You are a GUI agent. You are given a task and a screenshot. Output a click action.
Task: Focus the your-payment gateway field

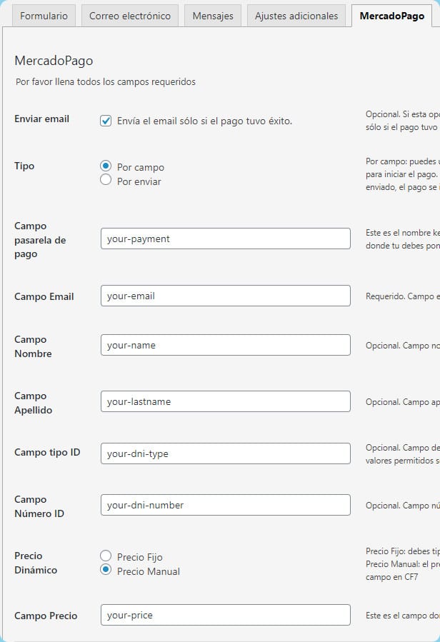click(225, 239)
